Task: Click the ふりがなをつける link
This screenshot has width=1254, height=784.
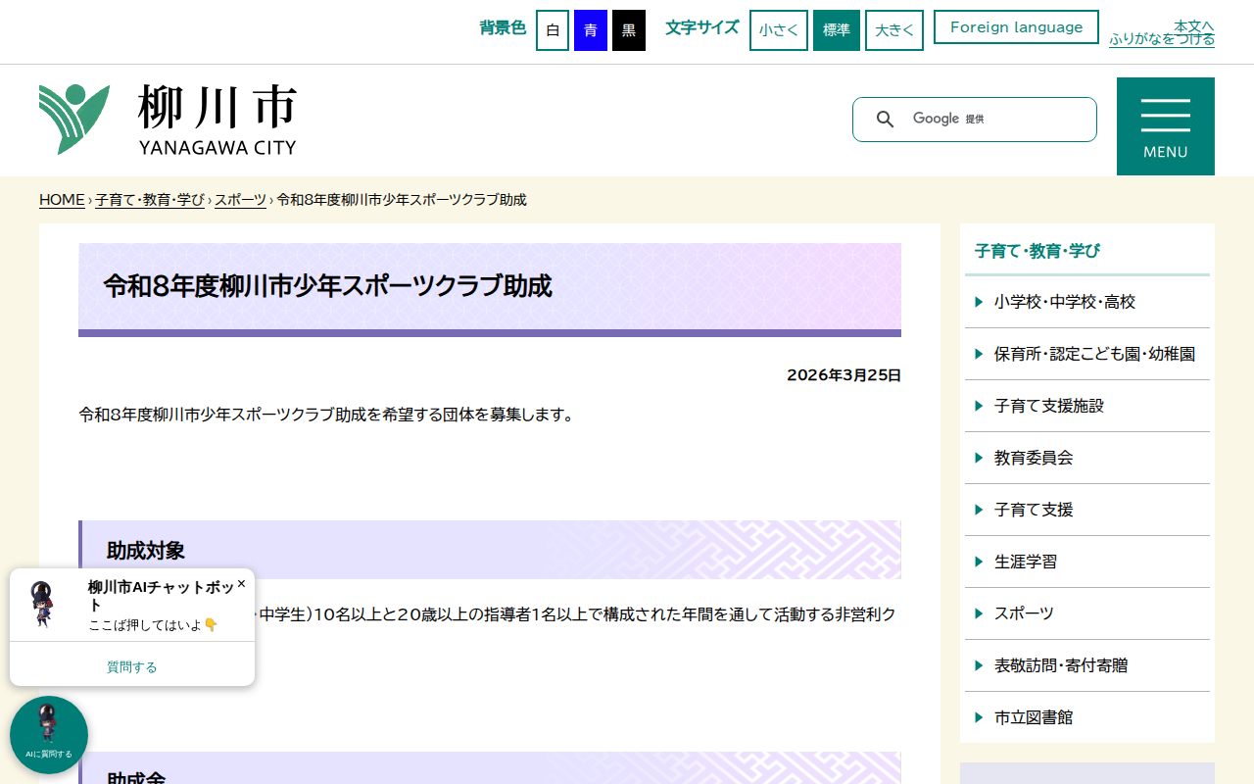Action: 1161,40
